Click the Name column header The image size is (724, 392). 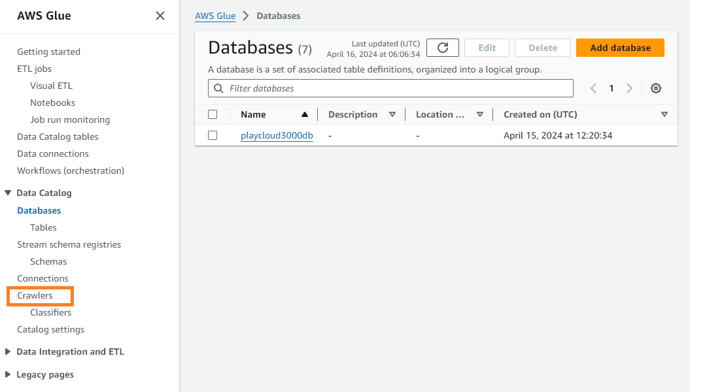click(x=253, y=114)
